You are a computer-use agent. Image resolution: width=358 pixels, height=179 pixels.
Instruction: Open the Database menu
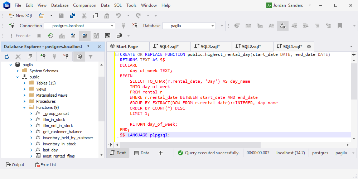(60, 5)
